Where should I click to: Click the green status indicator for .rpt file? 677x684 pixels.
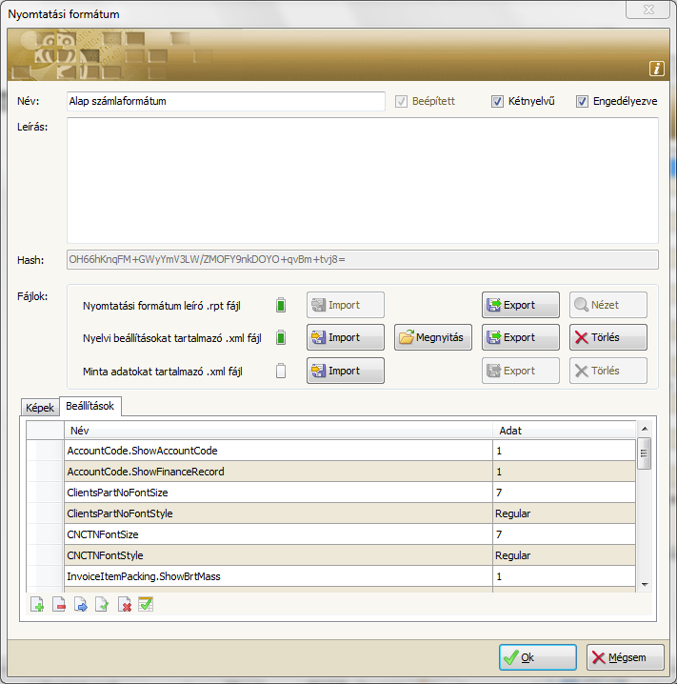[x=281, y=305]
